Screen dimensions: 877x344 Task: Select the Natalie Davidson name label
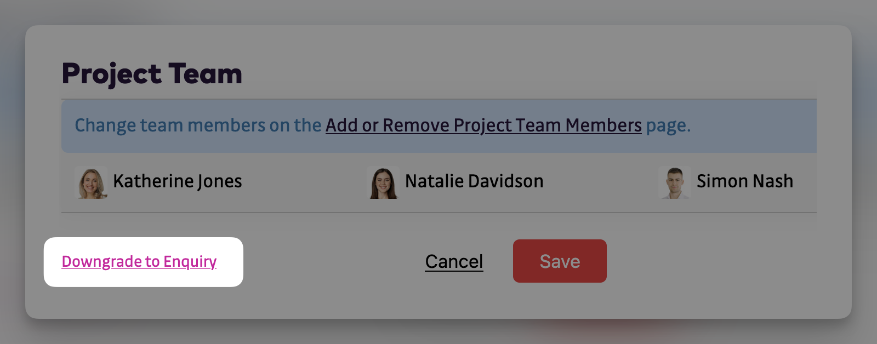tap(474, 181)
